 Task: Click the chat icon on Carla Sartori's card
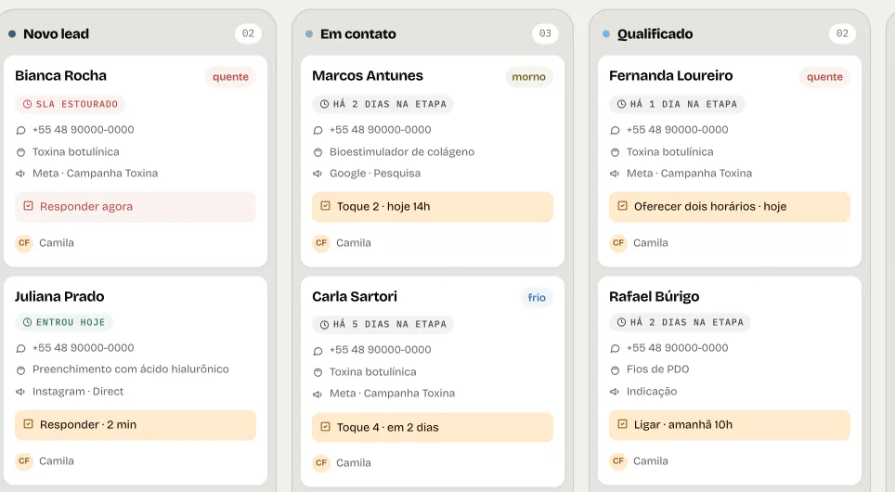click(x=318, y=351)
